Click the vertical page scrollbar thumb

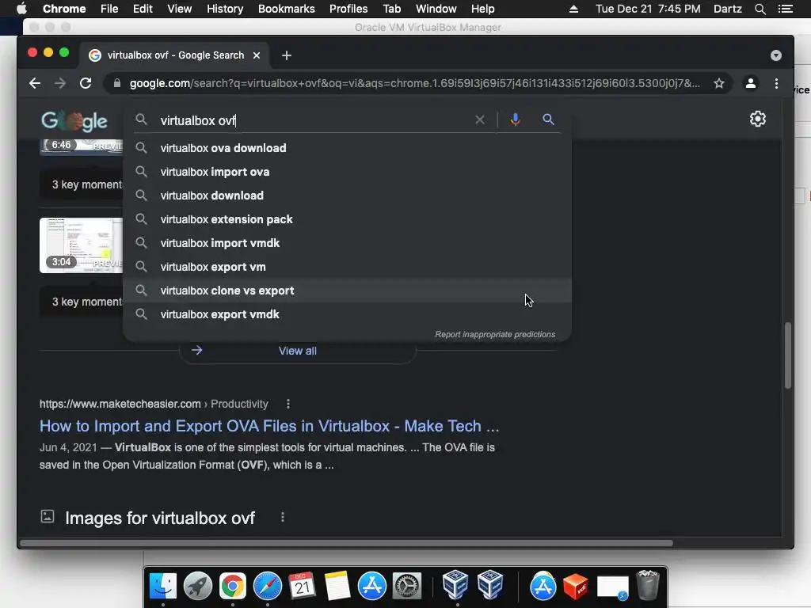[788, 355]
